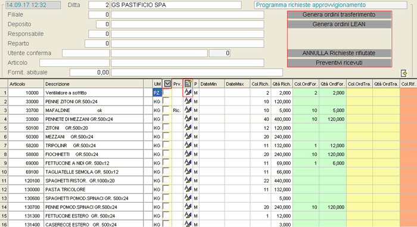Click orange Col.Rif. cell of row 1

pos(409,92)
